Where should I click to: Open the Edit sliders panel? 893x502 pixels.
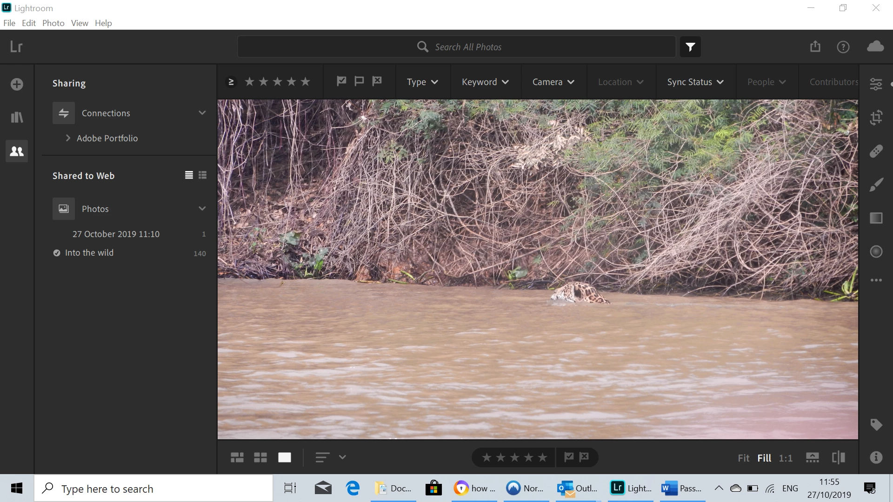click(x=876, y=84)
